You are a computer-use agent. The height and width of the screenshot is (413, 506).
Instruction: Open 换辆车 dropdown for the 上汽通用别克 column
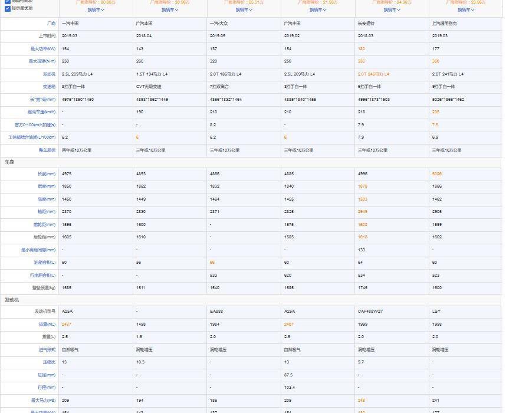pos(466,10)
